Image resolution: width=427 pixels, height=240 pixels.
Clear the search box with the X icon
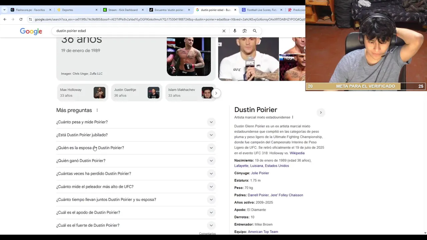tap(224, 31)
